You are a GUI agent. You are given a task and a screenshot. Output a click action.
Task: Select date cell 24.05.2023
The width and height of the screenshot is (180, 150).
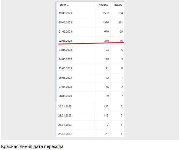click(65, 59)
